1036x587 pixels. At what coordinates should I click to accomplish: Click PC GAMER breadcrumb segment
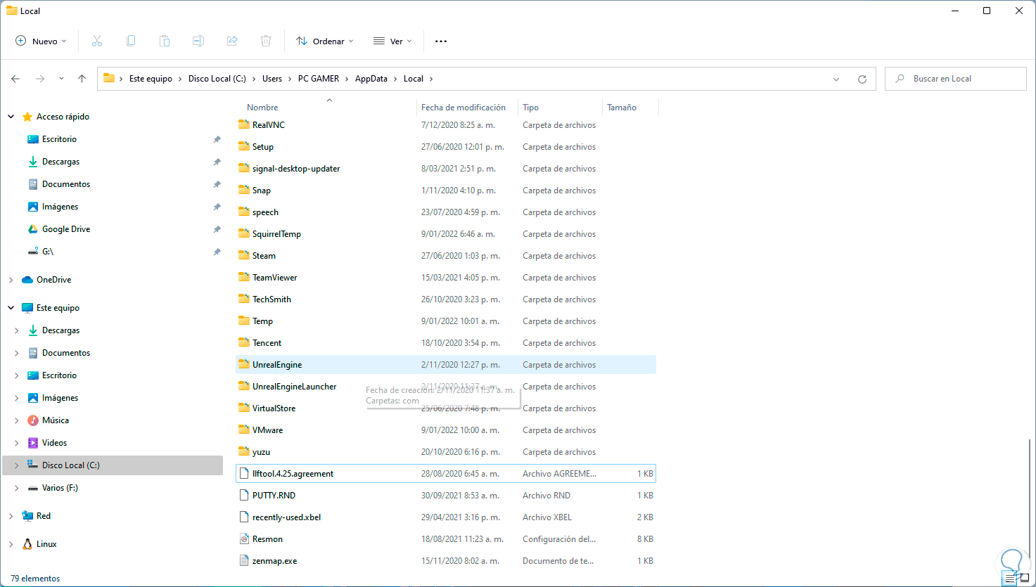coord(319,79)
